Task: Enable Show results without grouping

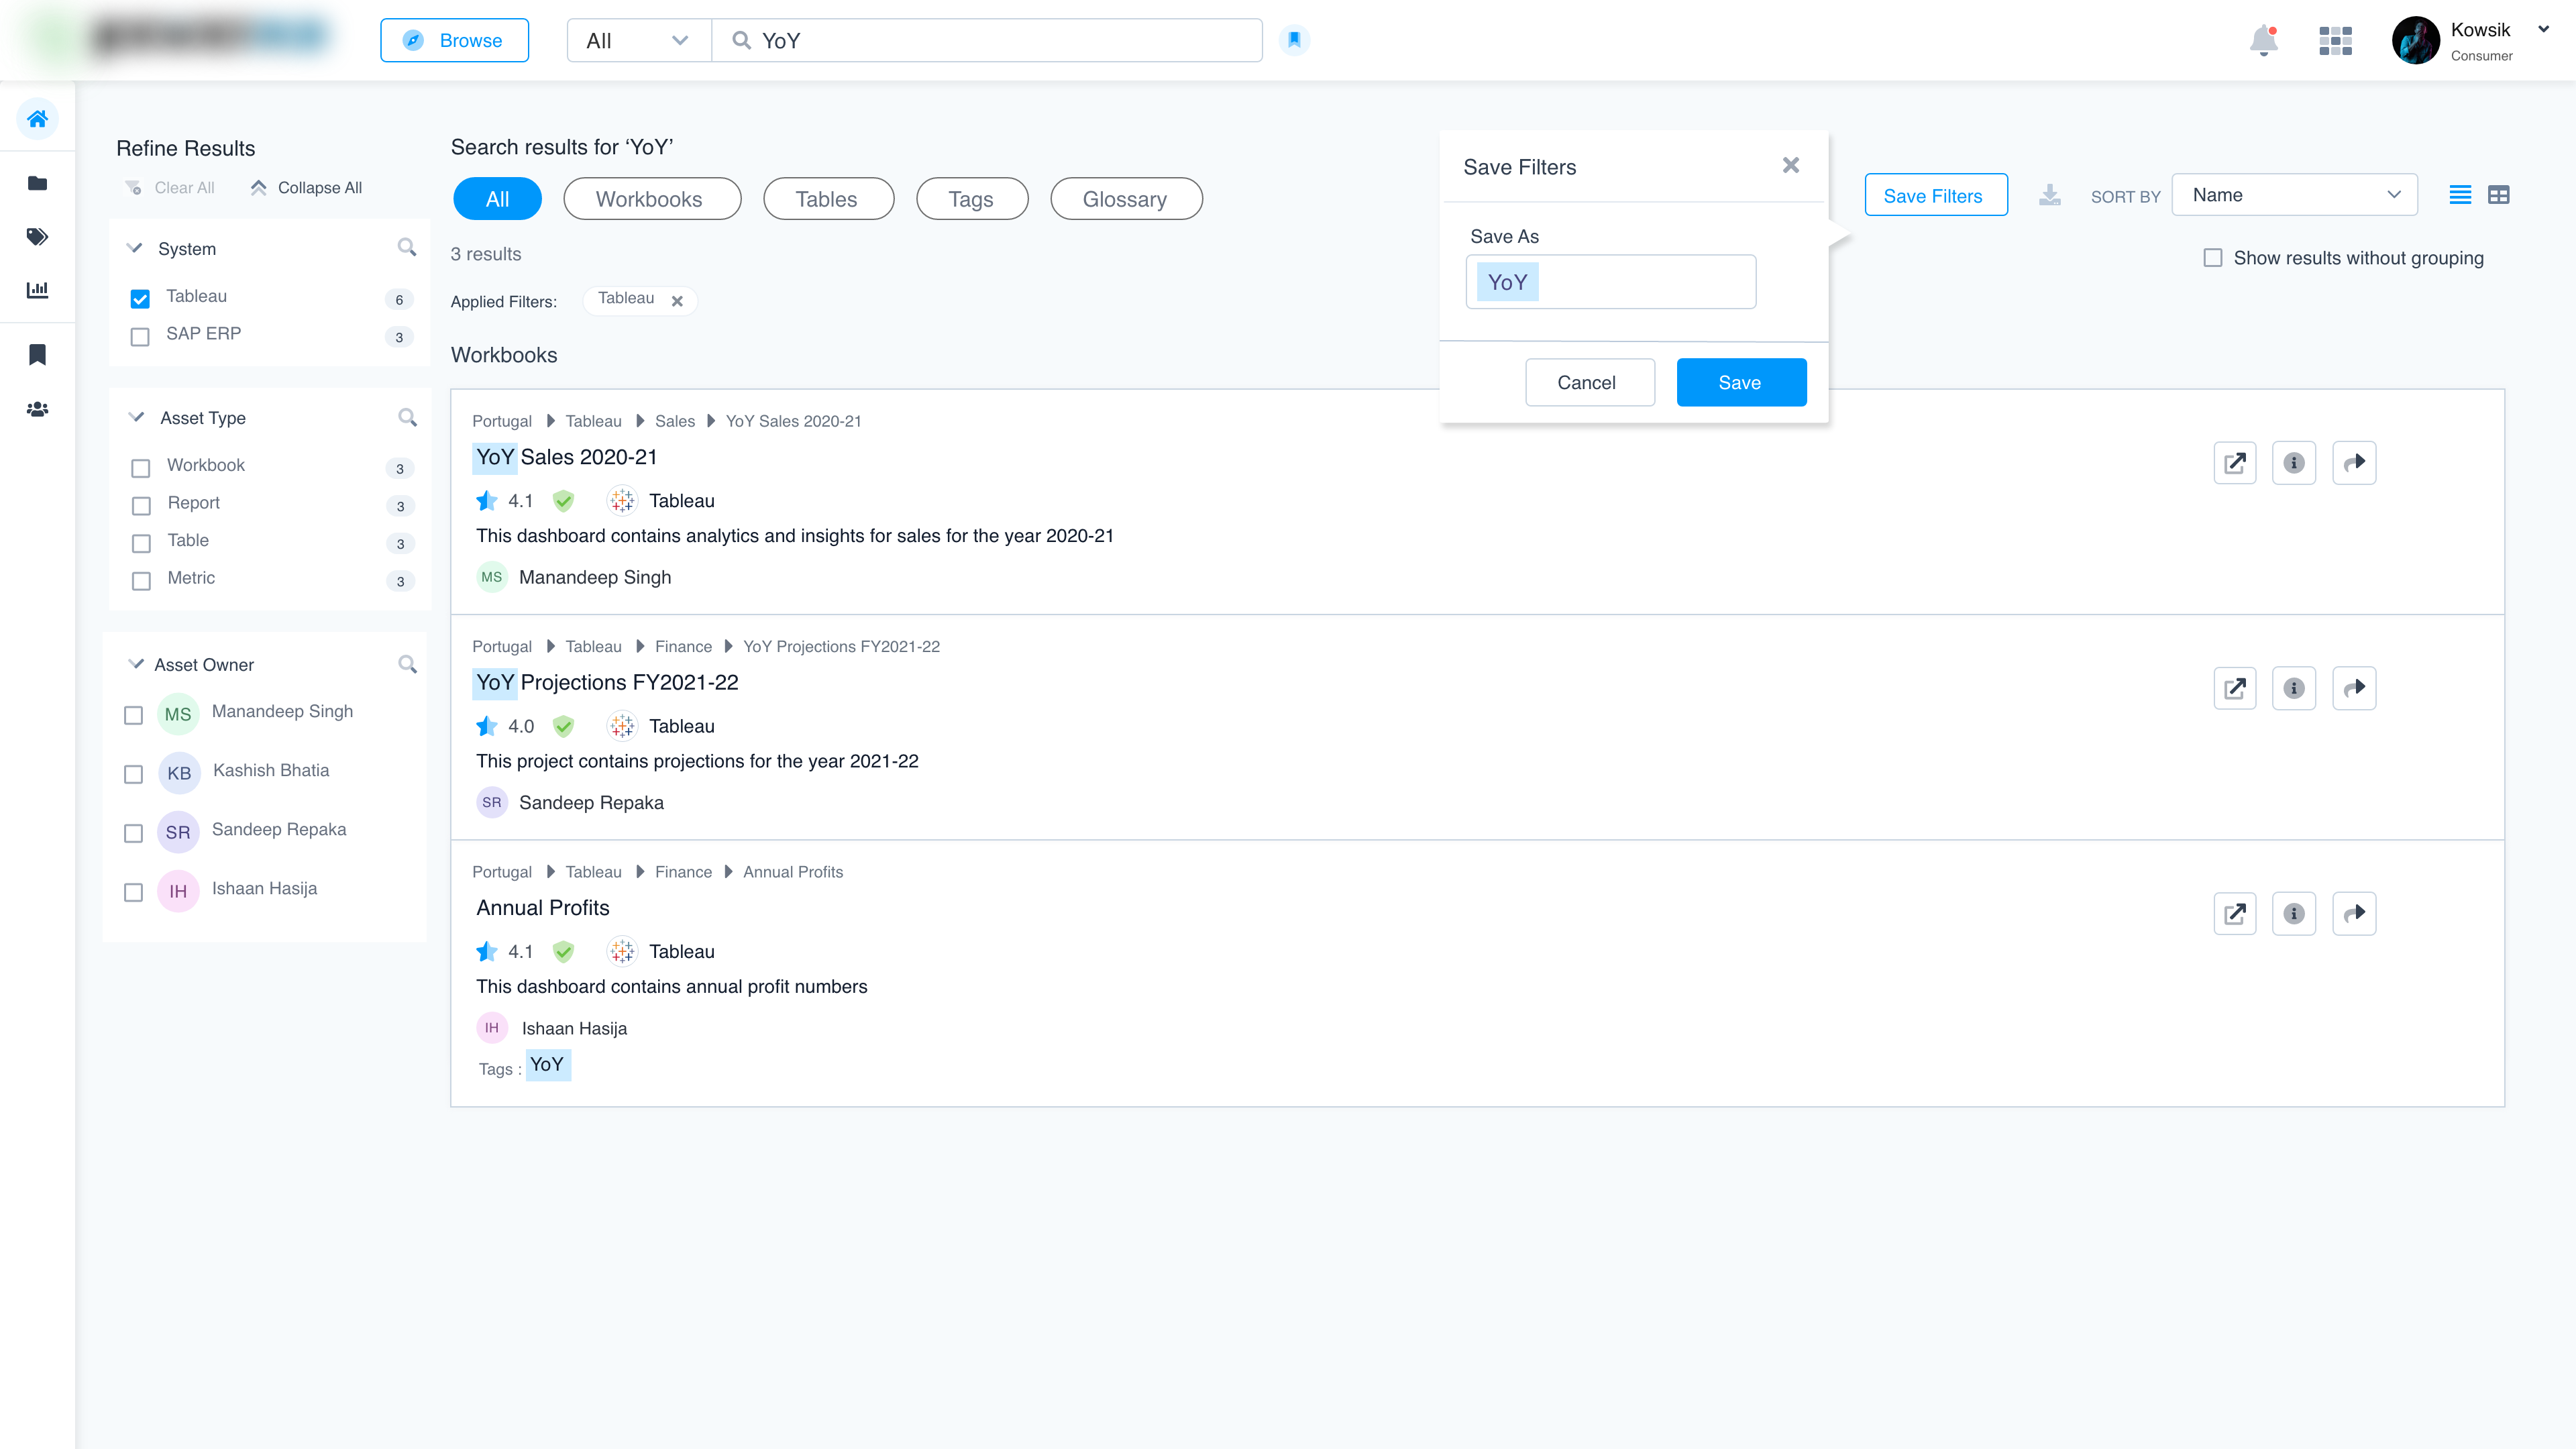Action: [2212, 258]
